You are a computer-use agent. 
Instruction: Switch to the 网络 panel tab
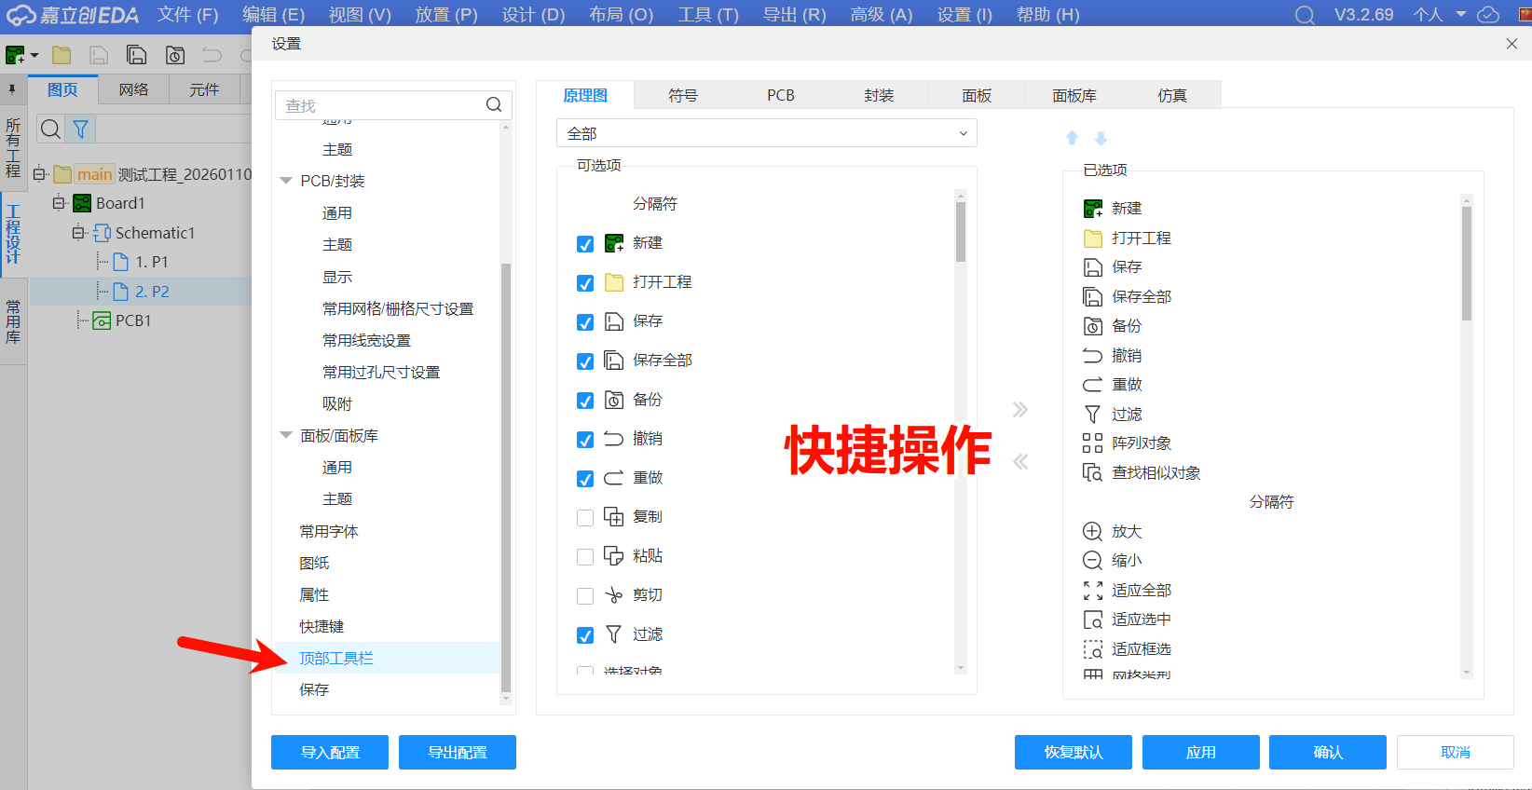click(134, 89)
